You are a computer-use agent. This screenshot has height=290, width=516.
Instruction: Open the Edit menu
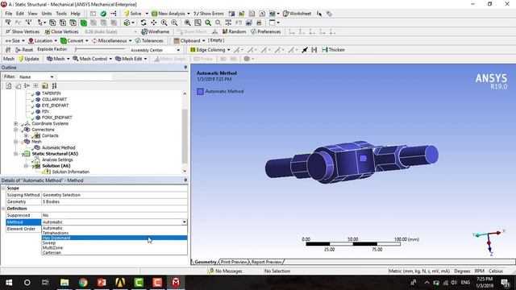coord(20,14)
